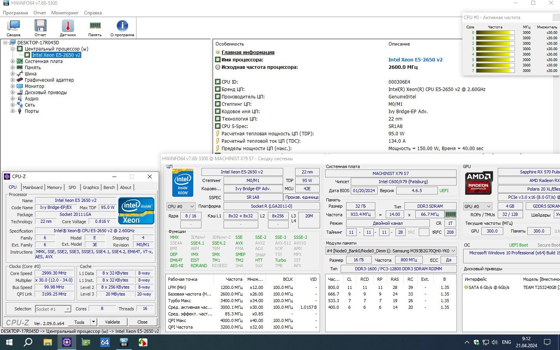
Task: Click Core 3 frequency bar
Action: tap(495, 49)
